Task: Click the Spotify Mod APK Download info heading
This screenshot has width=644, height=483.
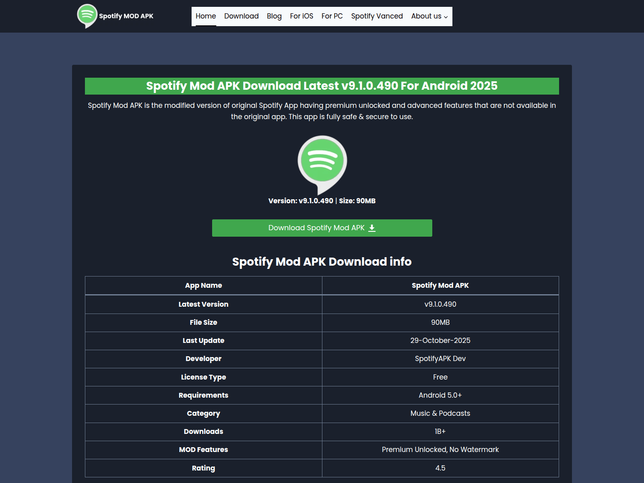Action: point(322,262)
